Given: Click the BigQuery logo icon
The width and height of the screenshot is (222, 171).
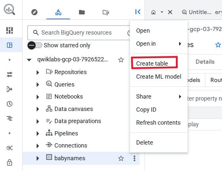Looking at the screenshot, I should point(9,9).
